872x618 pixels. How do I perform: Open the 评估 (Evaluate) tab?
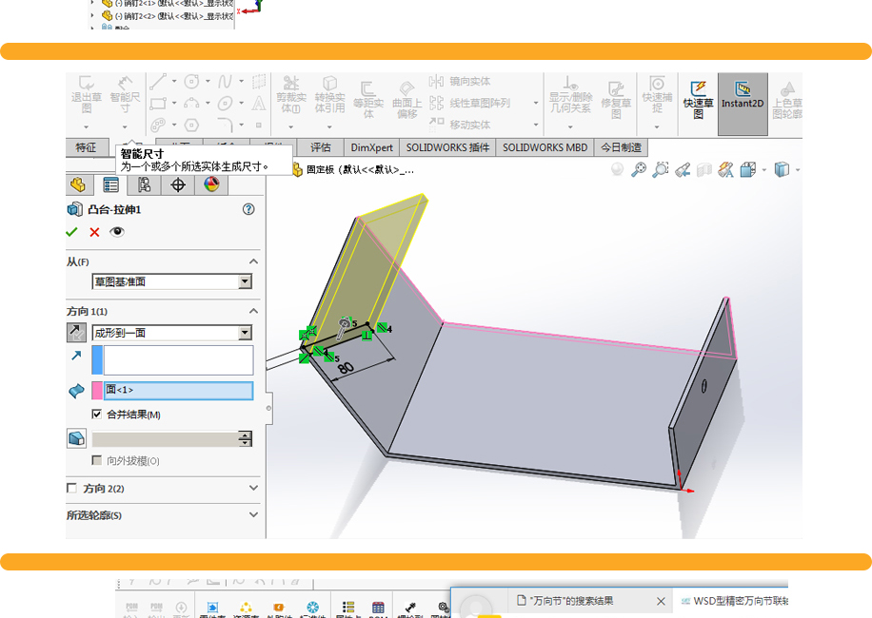320,147
